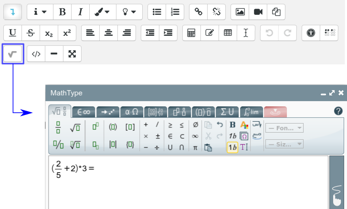
Task: Insert a square root template
Action: (x=75, y=127)
